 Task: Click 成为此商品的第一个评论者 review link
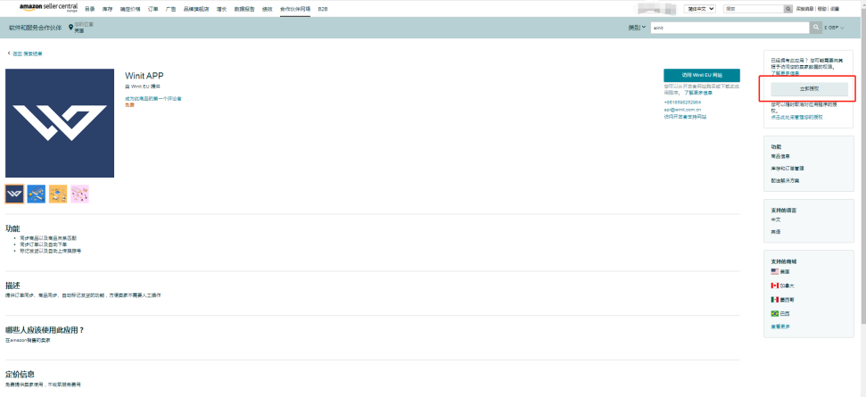[x=153, y=98]
